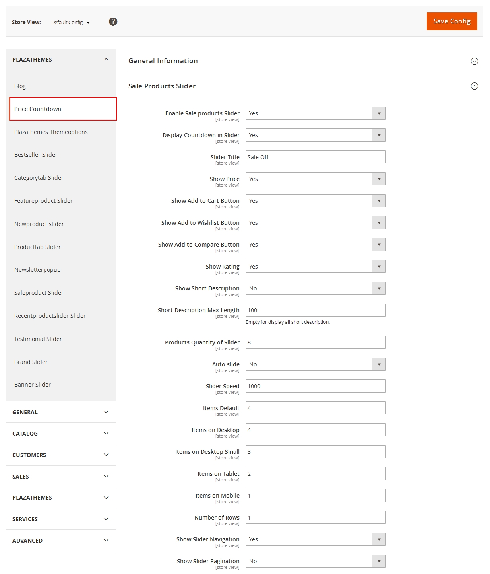Click the Slider Title text field
The image size is (490, 574).
(315, 157)
